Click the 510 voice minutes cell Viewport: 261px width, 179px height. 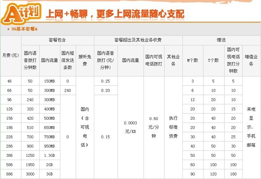[x=30, y=128]
